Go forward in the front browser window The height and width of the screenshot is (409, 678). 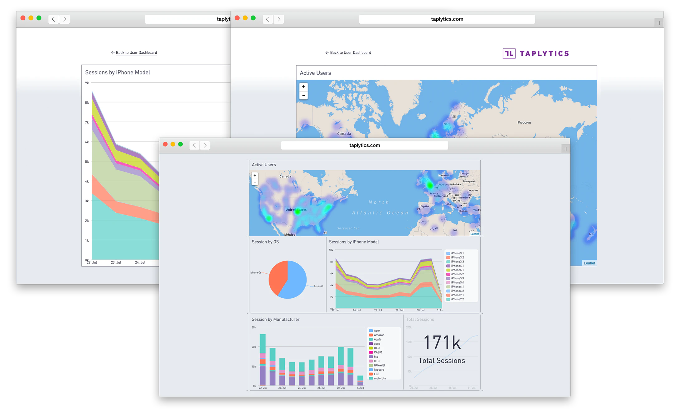205,145
